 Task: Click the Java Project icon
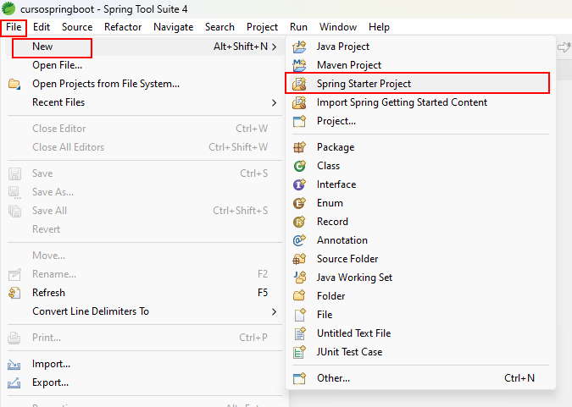pyautogui.click(x=299, y=47)
